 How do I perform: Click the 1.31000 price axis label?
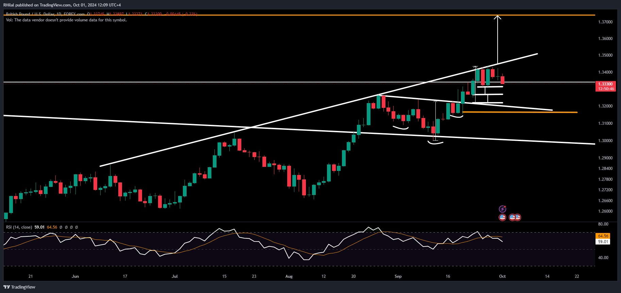coord(605,123)
